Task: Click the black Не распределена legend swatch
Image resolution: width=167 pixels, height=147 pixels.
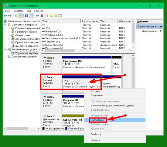Action: [x=43, y=129]
